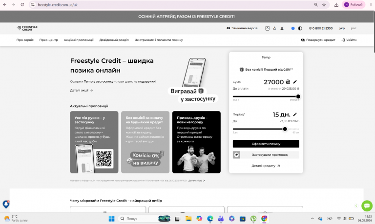Image resolution: width=375 pixels, height=224 pixels.
Task: Select the boxed small font size A
Action: [268, 28]
